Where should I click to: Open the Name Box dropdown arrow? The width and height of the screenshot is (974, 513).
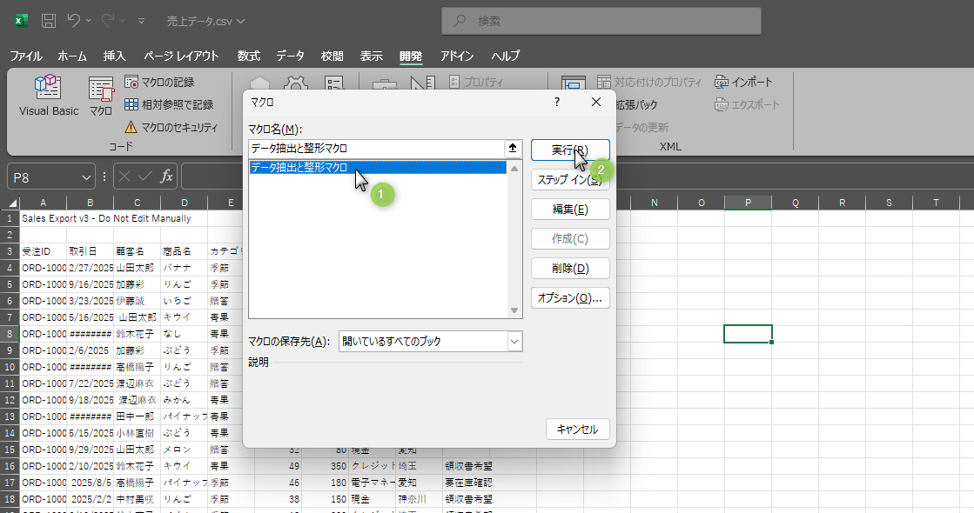(86, 177)
